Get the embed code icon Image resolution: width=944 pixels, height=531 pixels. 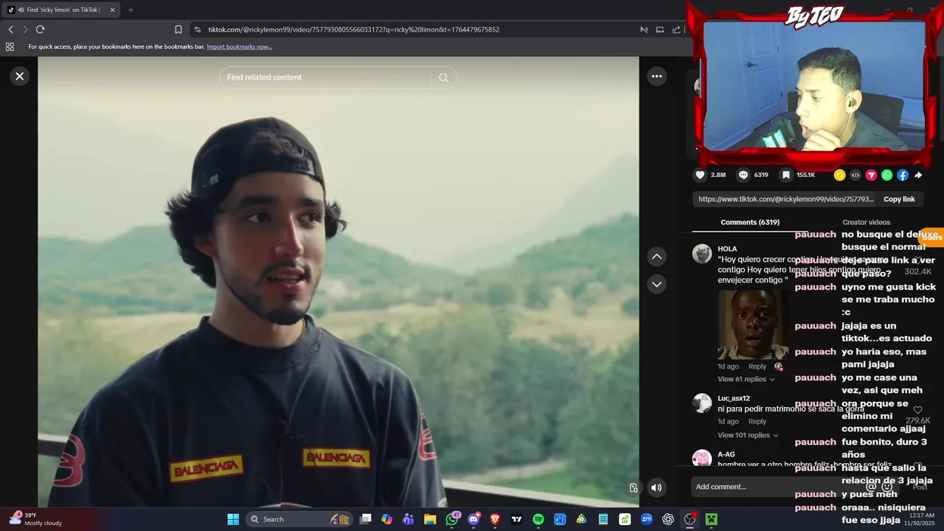(855, 175)
